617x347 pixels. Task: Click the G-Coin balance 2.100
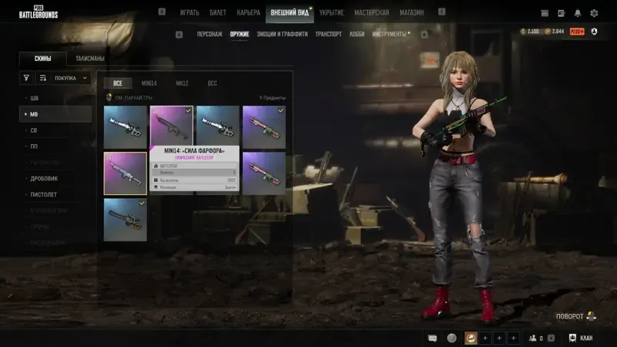point(530,32)
